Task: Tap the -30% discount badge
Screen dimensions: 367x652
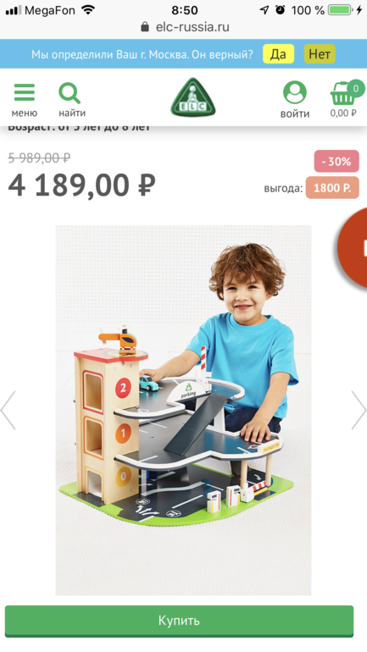Action: click(x=336, y=162)
